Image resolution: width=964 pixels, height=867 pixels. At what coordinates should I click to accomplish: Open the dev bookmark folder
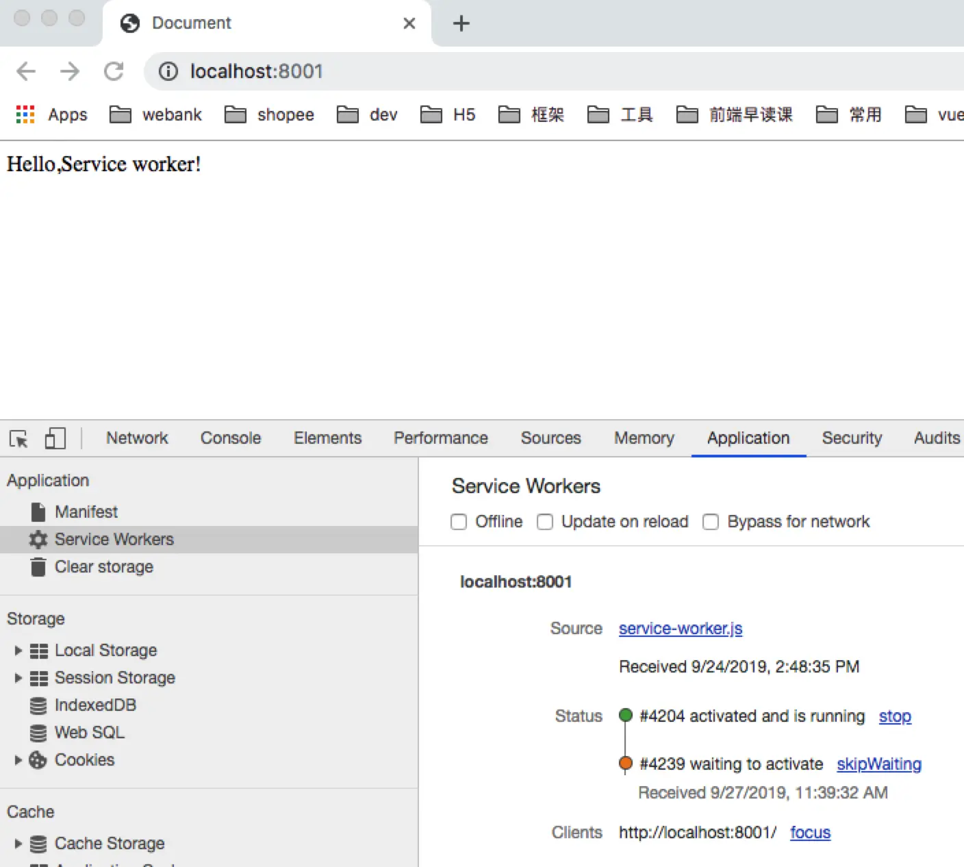point(367,114)
